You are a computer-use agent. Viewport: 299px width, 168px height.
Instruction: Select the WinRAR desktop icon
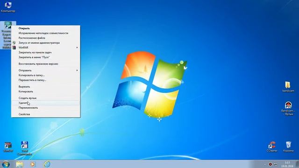point(8,147)
